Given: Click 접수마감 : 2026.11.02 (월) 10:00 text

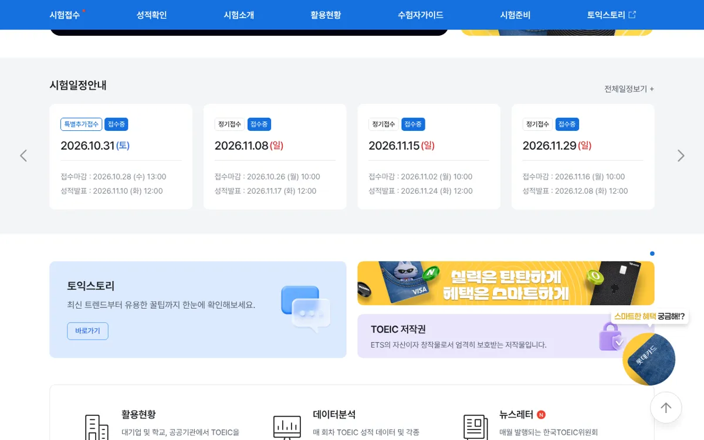Looking at the screenshot, I should coord(421,177).
